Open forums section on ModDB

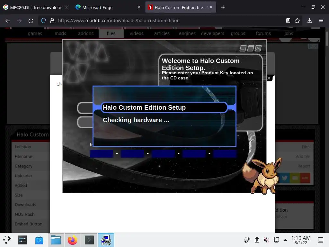point(263,33)
